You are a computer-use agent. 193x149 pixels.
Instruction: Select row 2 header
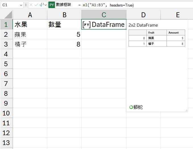(6, 34)
